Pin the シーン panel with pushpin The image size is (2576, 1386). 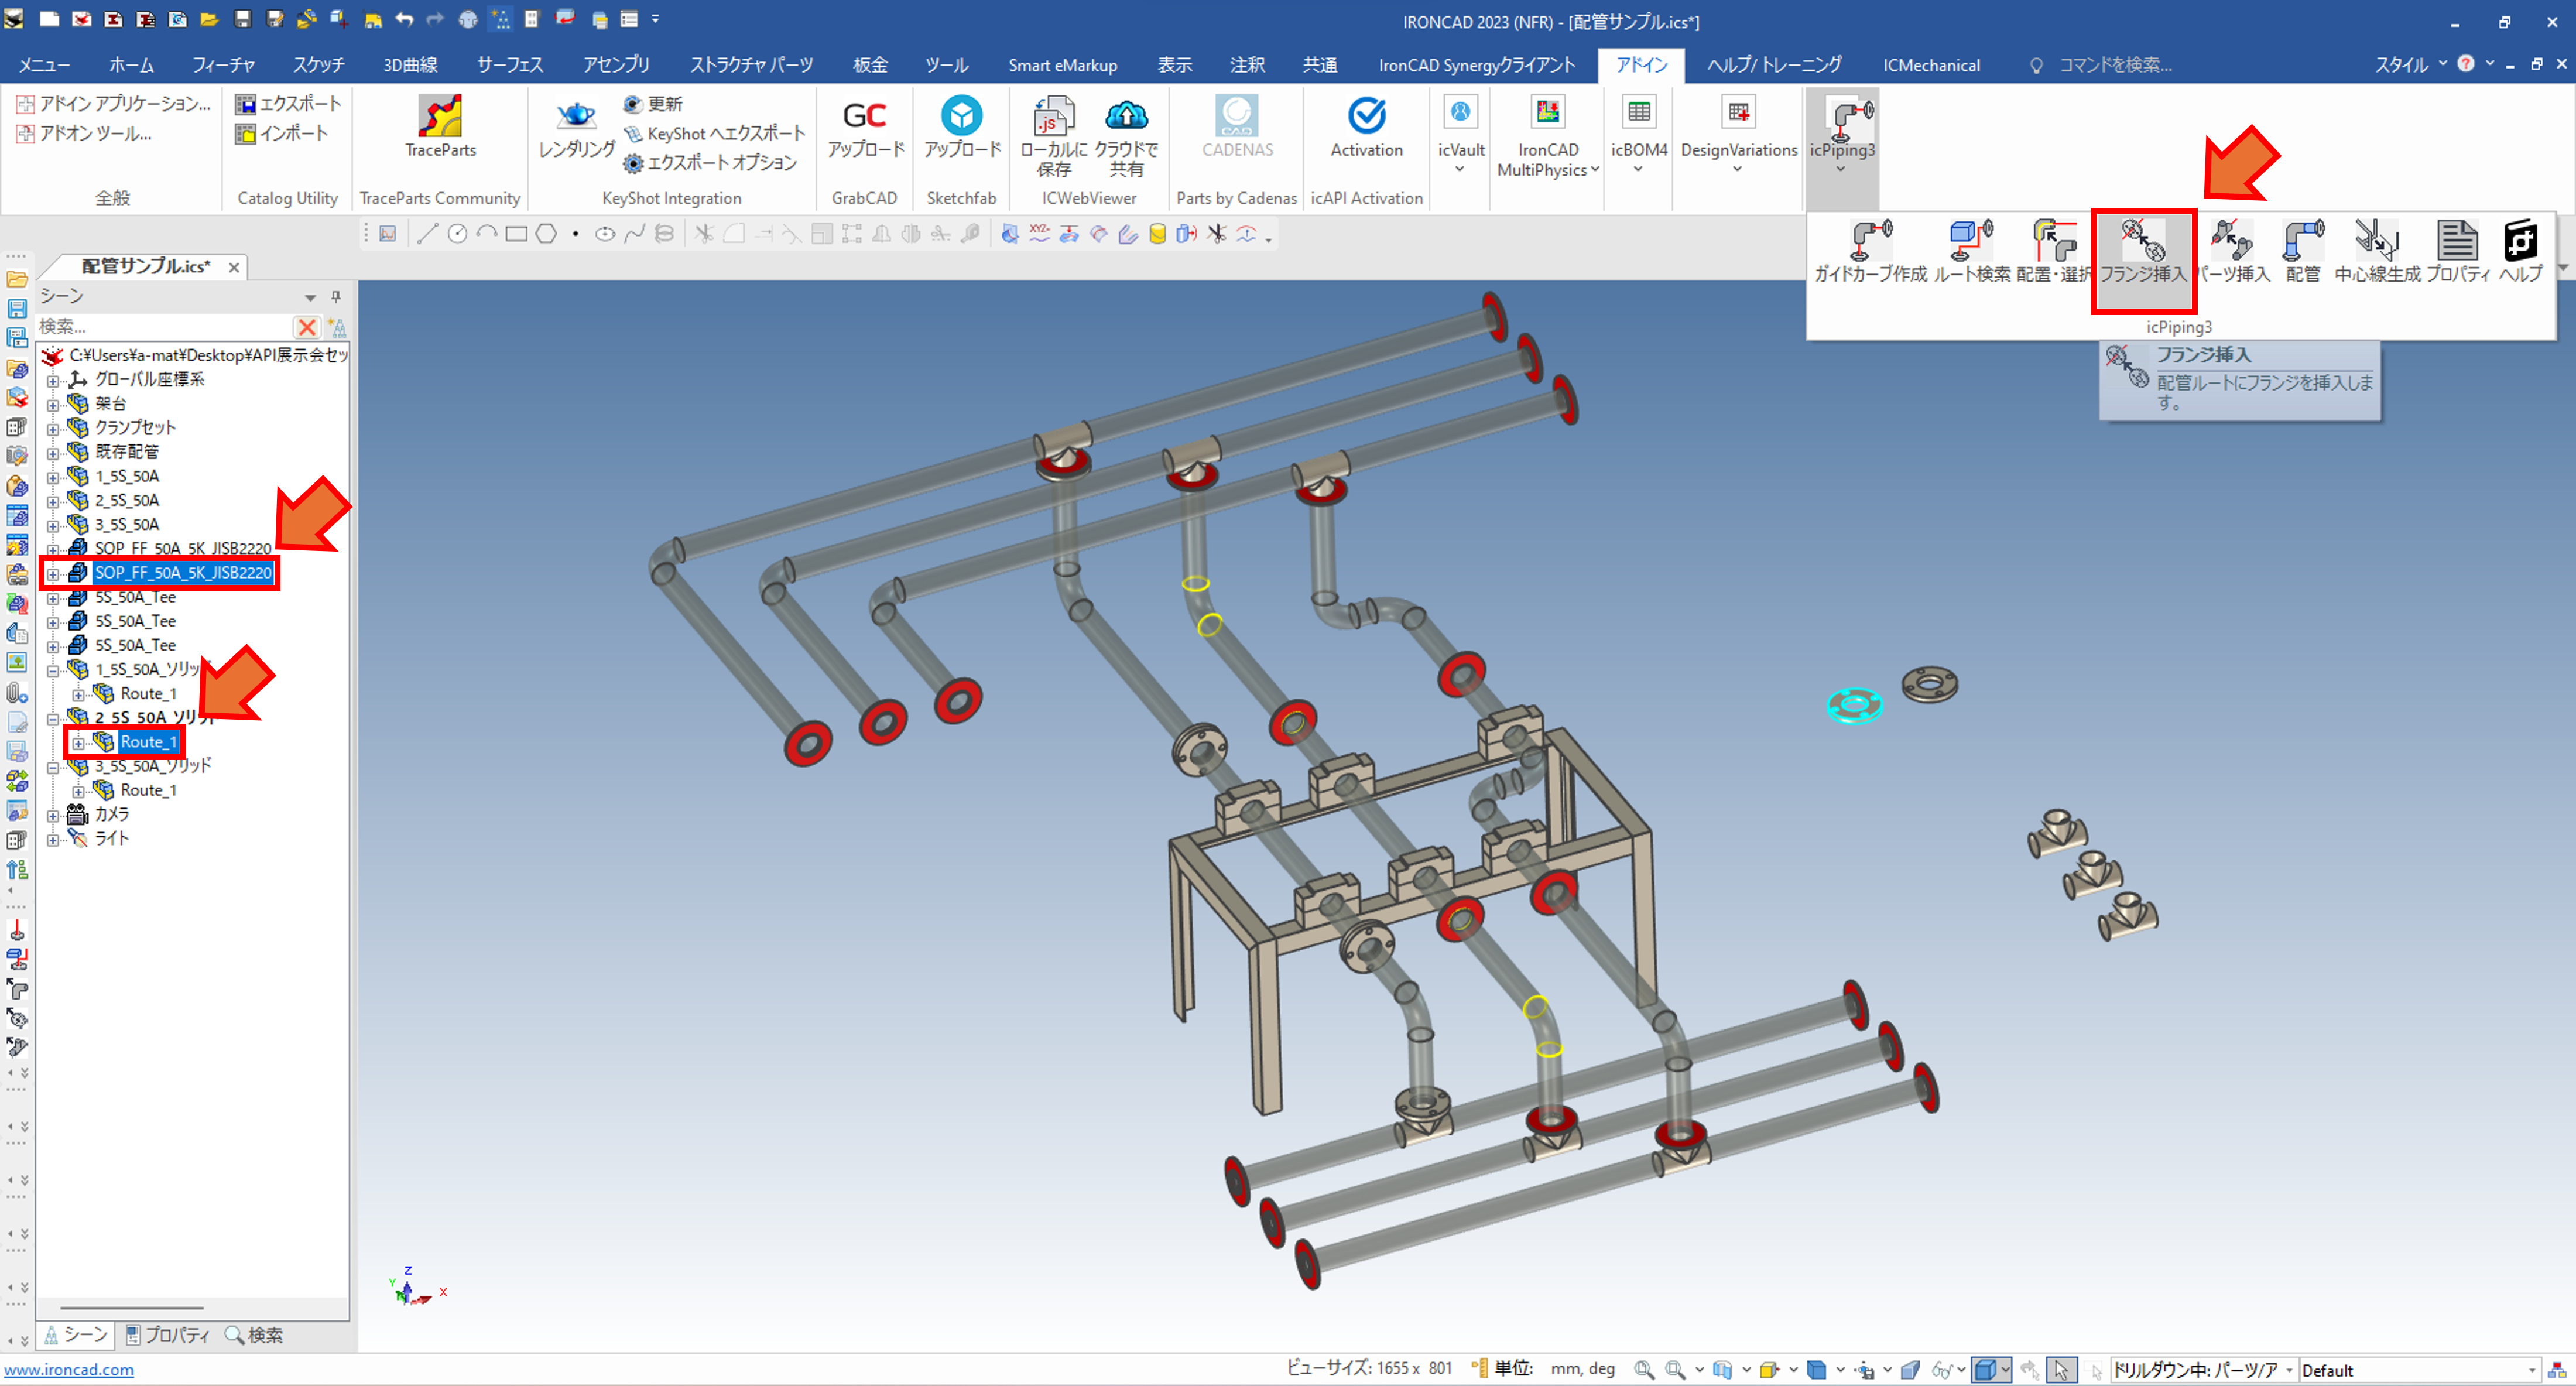pyautogui.click(x=336, y=297)
